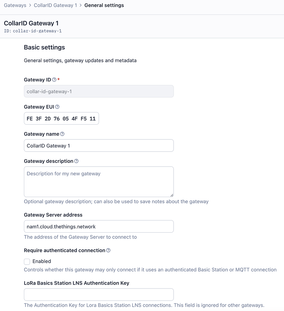Open help for Require authenticated connection
Screen dimensions: 284x311
point(108,251)
